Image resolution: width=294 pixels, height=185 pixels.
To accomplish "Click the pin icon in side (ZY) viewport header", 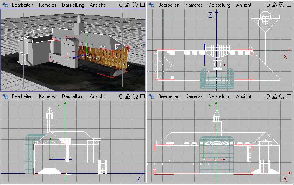I will [5, 96].
